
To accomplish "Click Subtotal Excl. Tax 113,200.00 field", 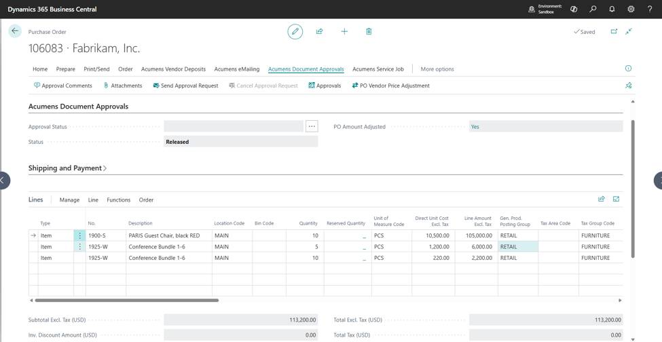I will [x=240, y=320].
